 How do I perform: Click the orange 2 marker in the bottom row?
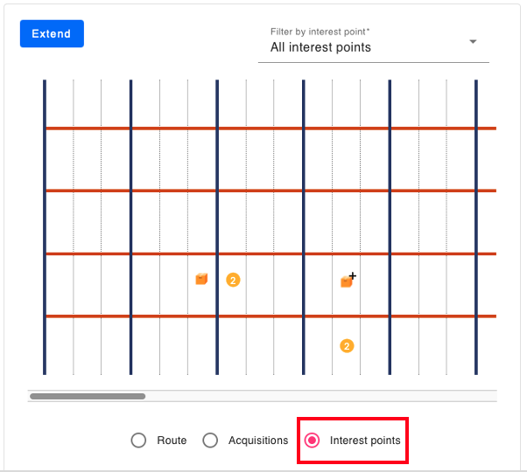pos(347,346)
